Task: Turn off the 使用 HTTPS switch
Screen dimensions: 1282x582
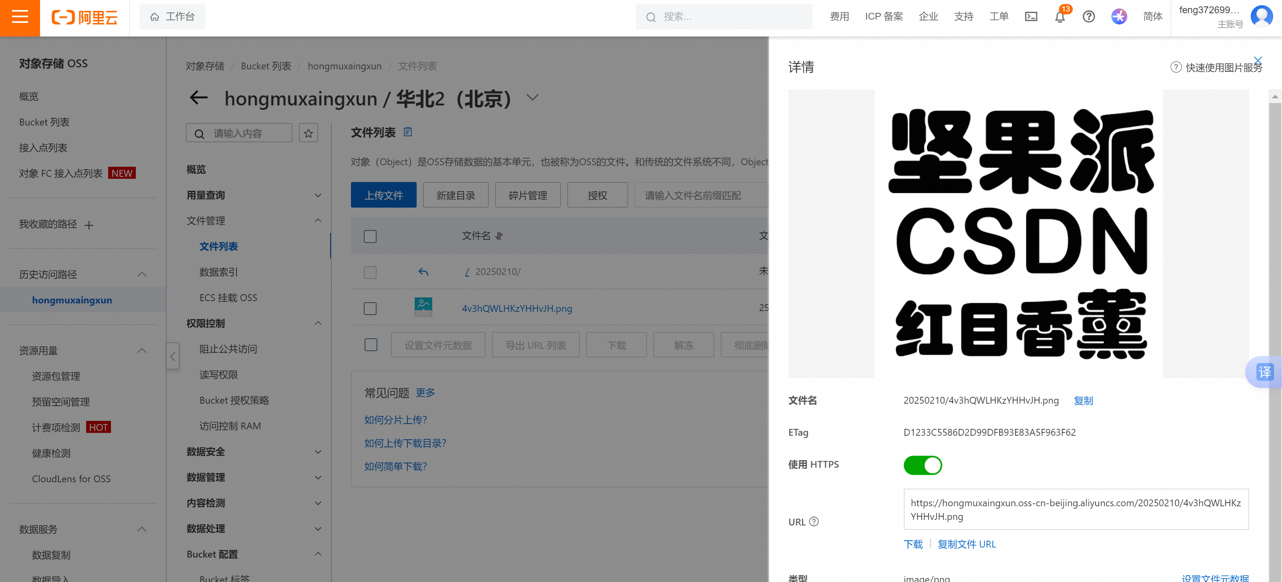Action: point(922,465)
